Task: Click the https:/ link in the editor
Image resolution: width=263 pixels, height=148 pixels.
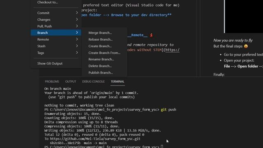Action: [x=173, y=50]
